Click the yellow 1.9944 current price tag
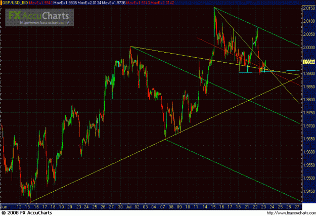 309,62
